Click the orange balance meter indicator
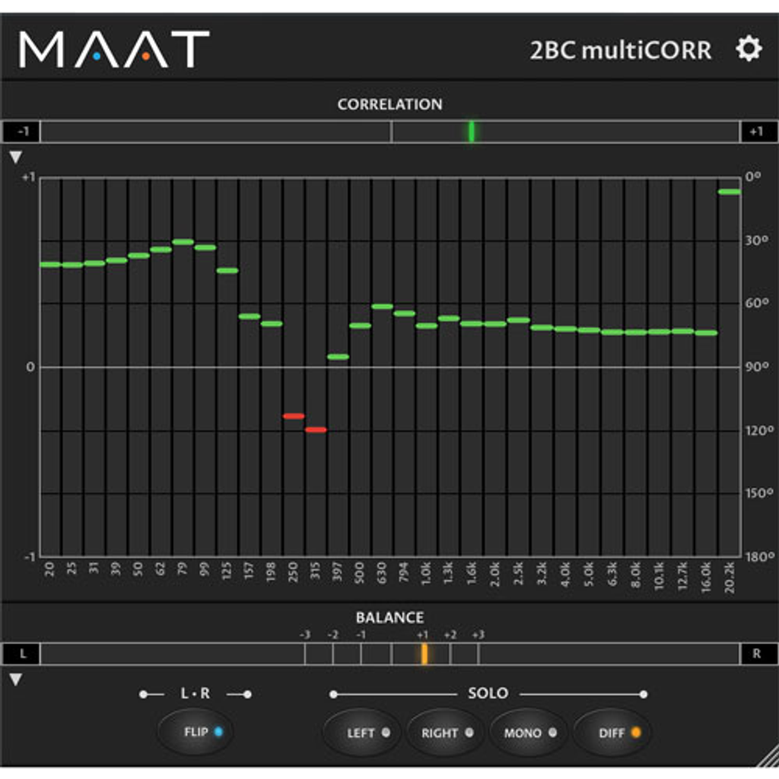The width and height of the screenshot is (779, 779). pyautogui.click(x=424, y=653)
